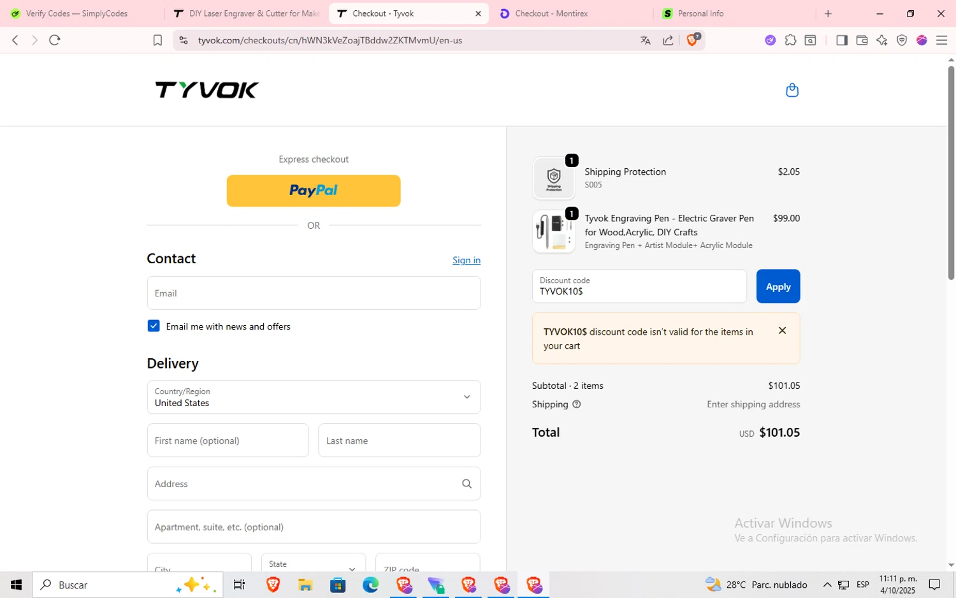Image resolution: width=956 pixels, height=598 pixels.
Task: Click the Address input field
Action: point(314,484)
